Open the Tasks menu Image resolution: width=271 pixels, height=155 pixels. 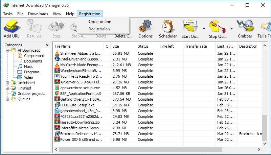(8, 14)
